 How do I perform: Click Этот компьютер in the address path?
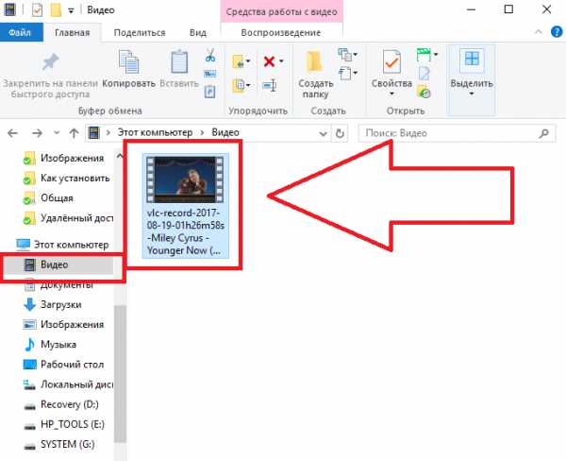point(156,132)
